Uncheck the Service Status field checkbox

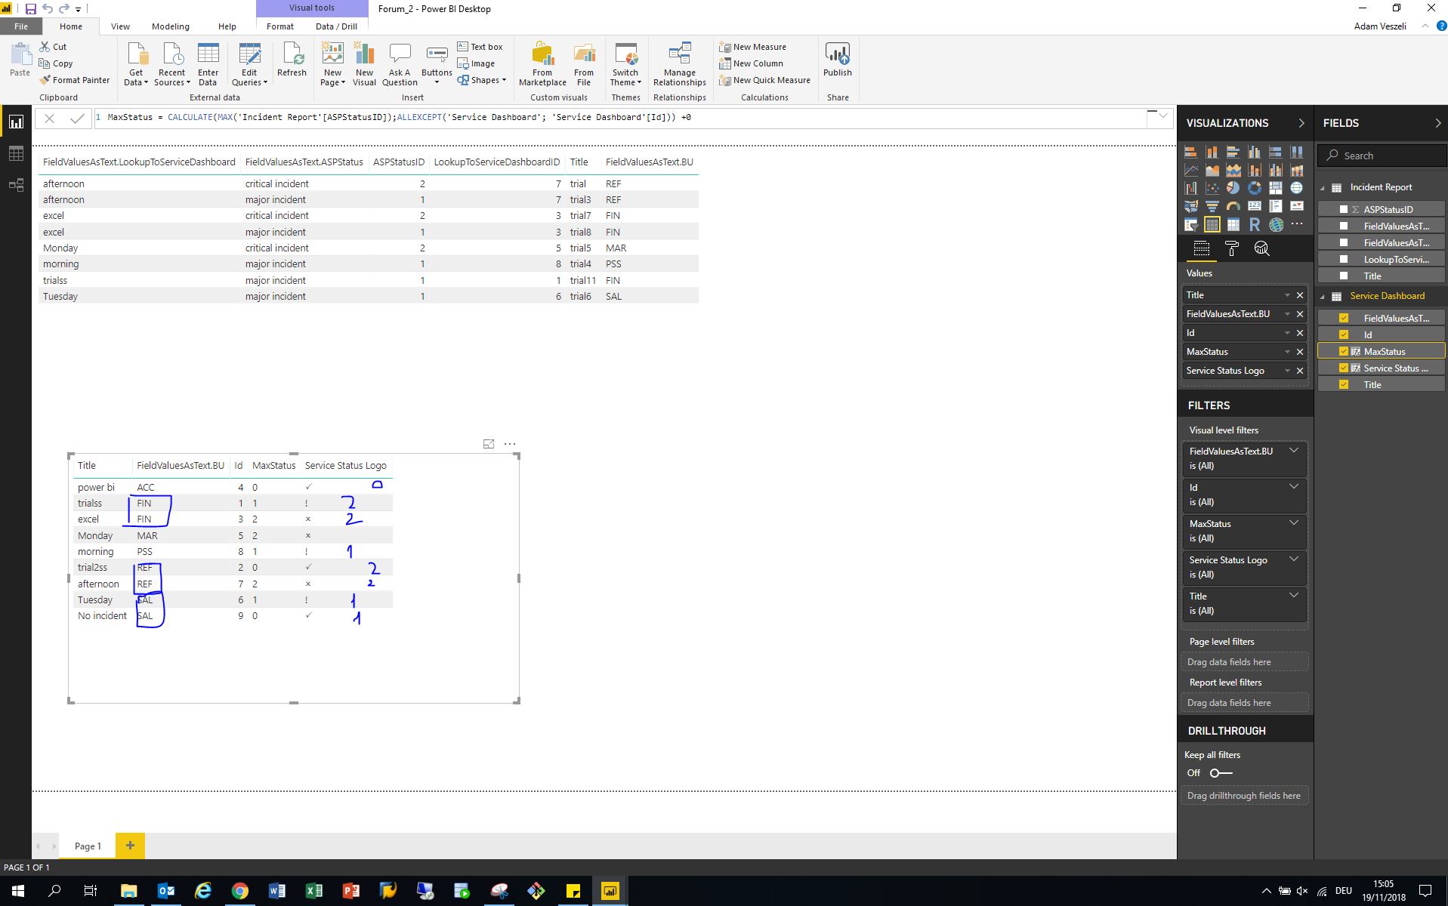click(1343, 368)
